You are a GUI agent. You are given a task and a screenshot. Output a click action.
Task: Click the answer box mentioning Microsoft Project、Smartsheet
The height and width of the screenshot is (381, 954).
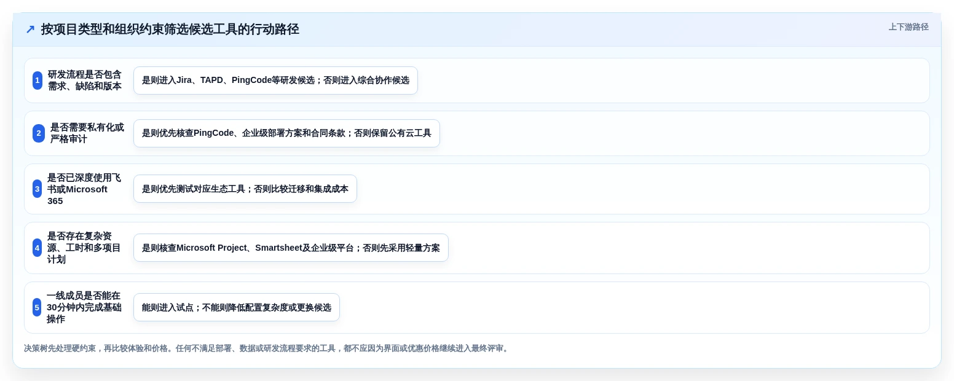coord(291,248)
